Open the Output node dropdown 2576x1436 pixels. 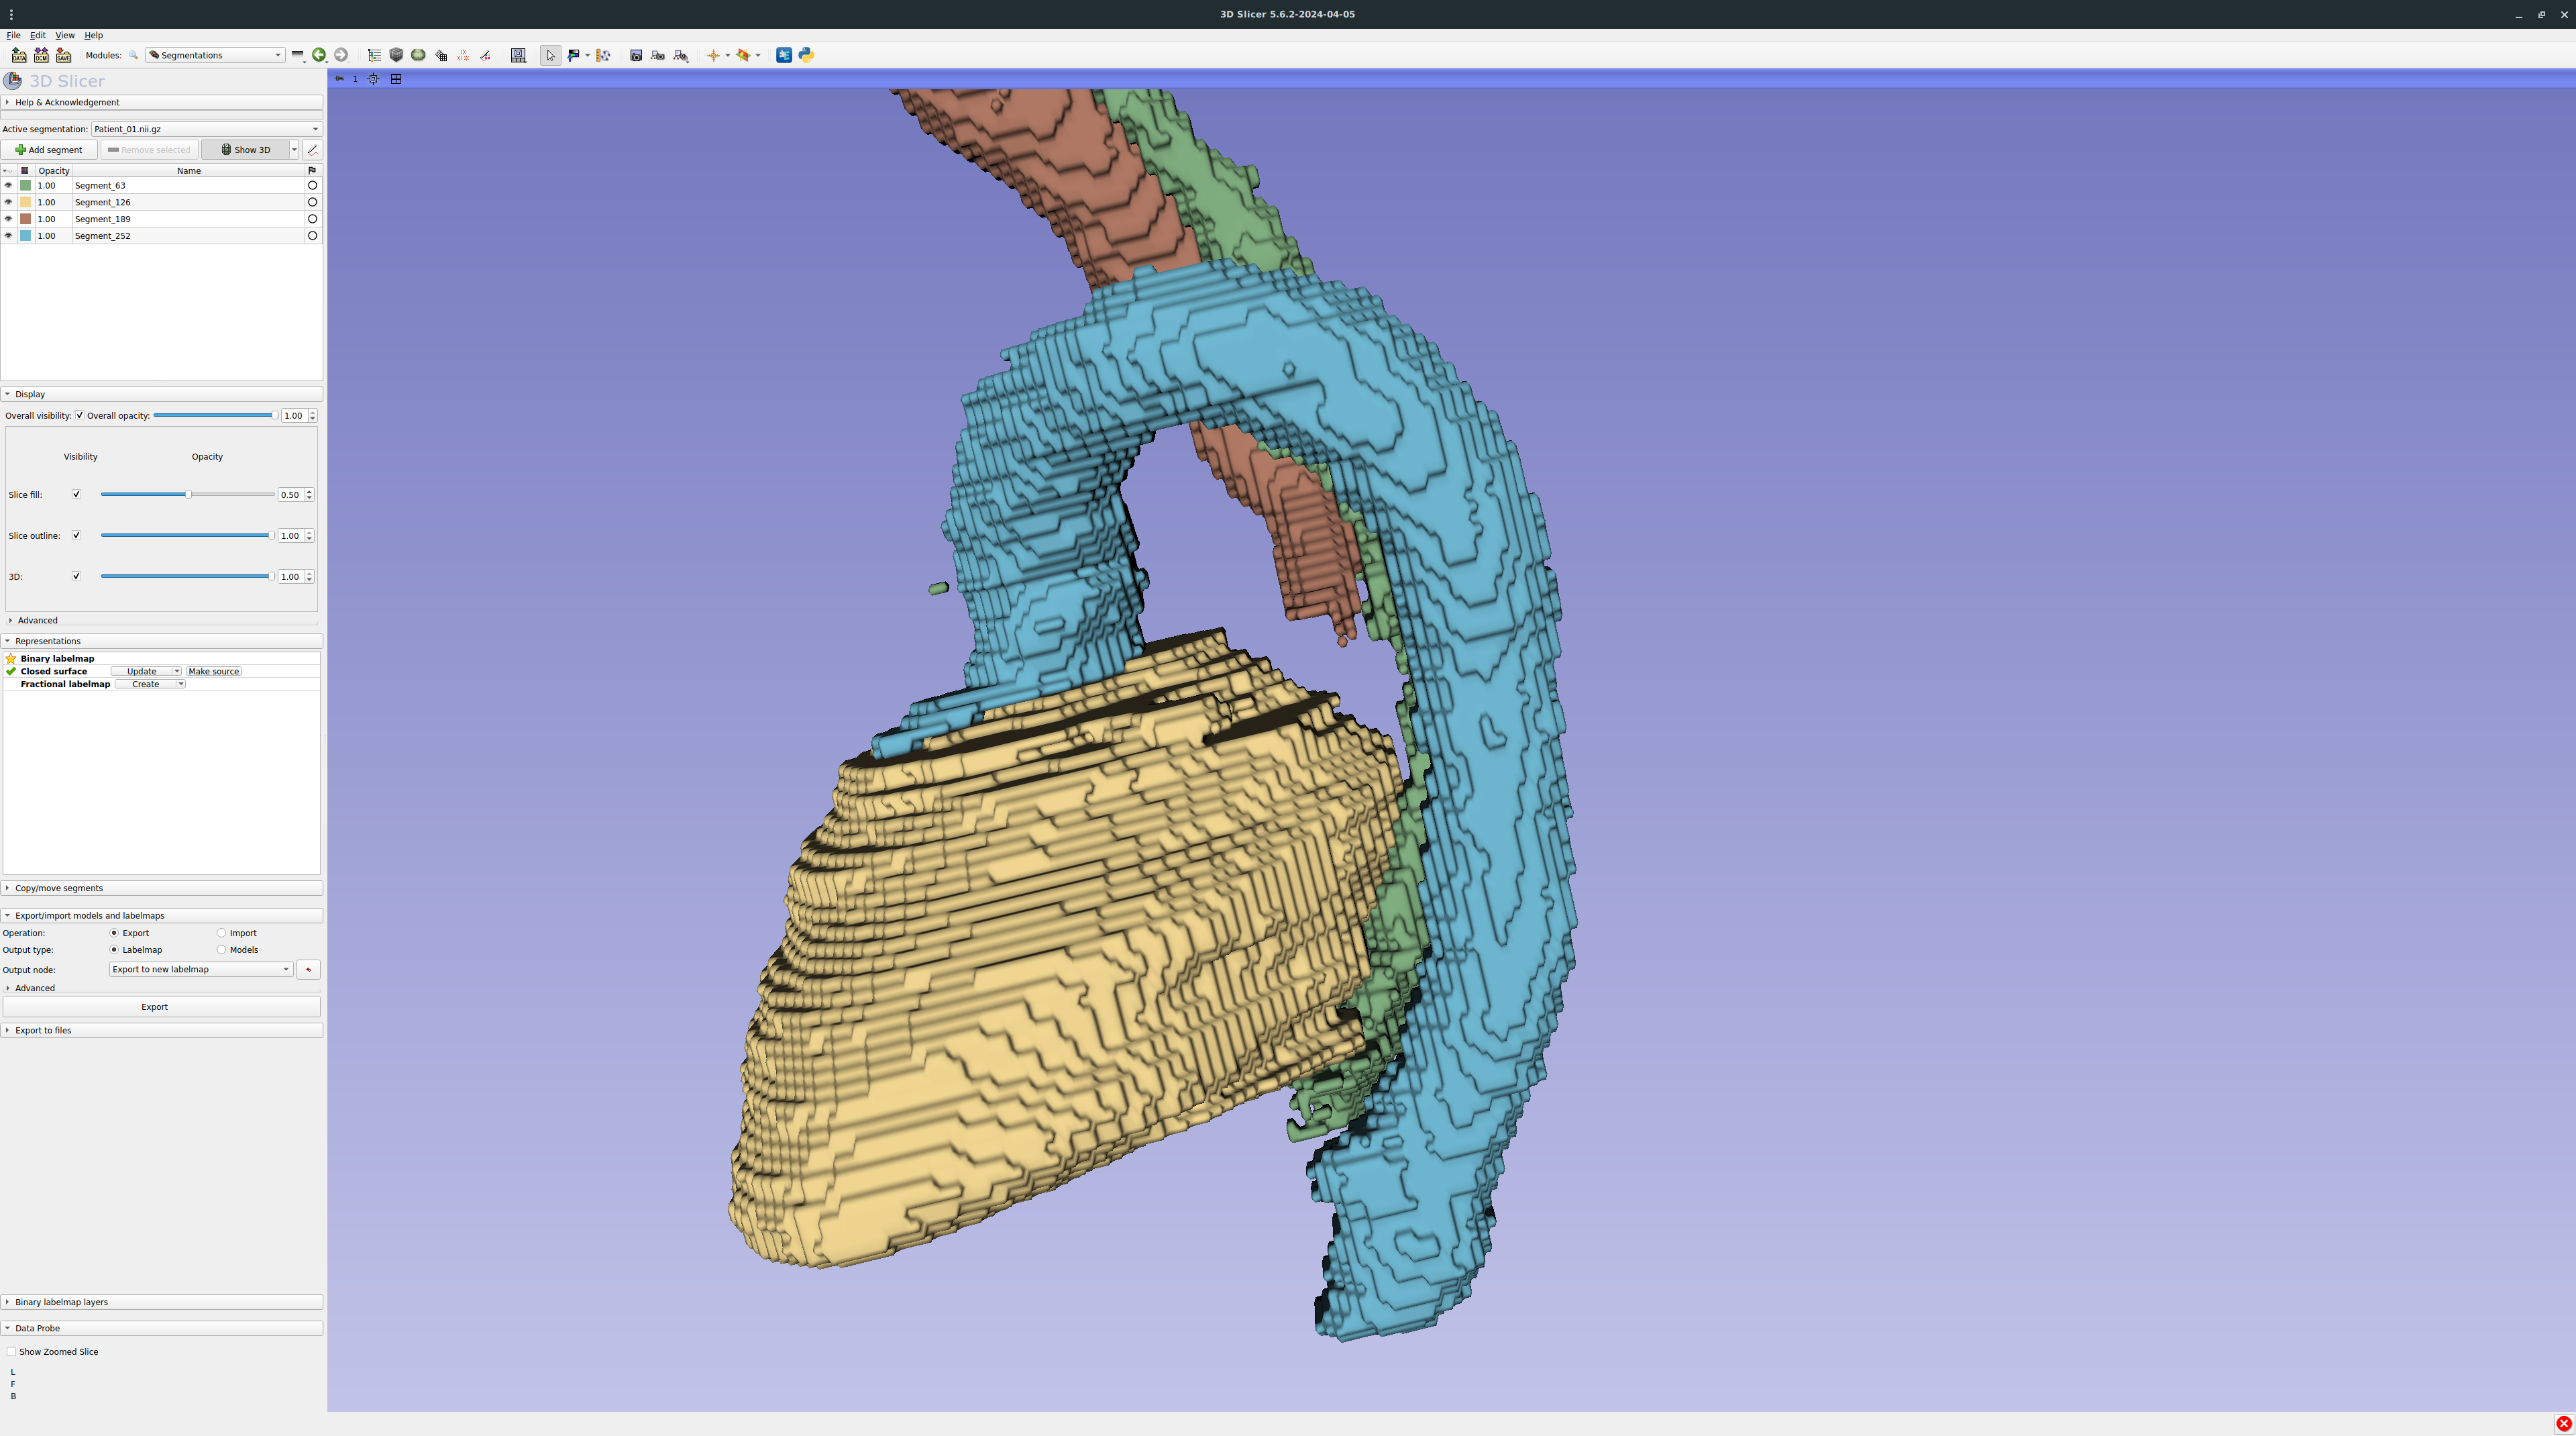tap(200, 969)
